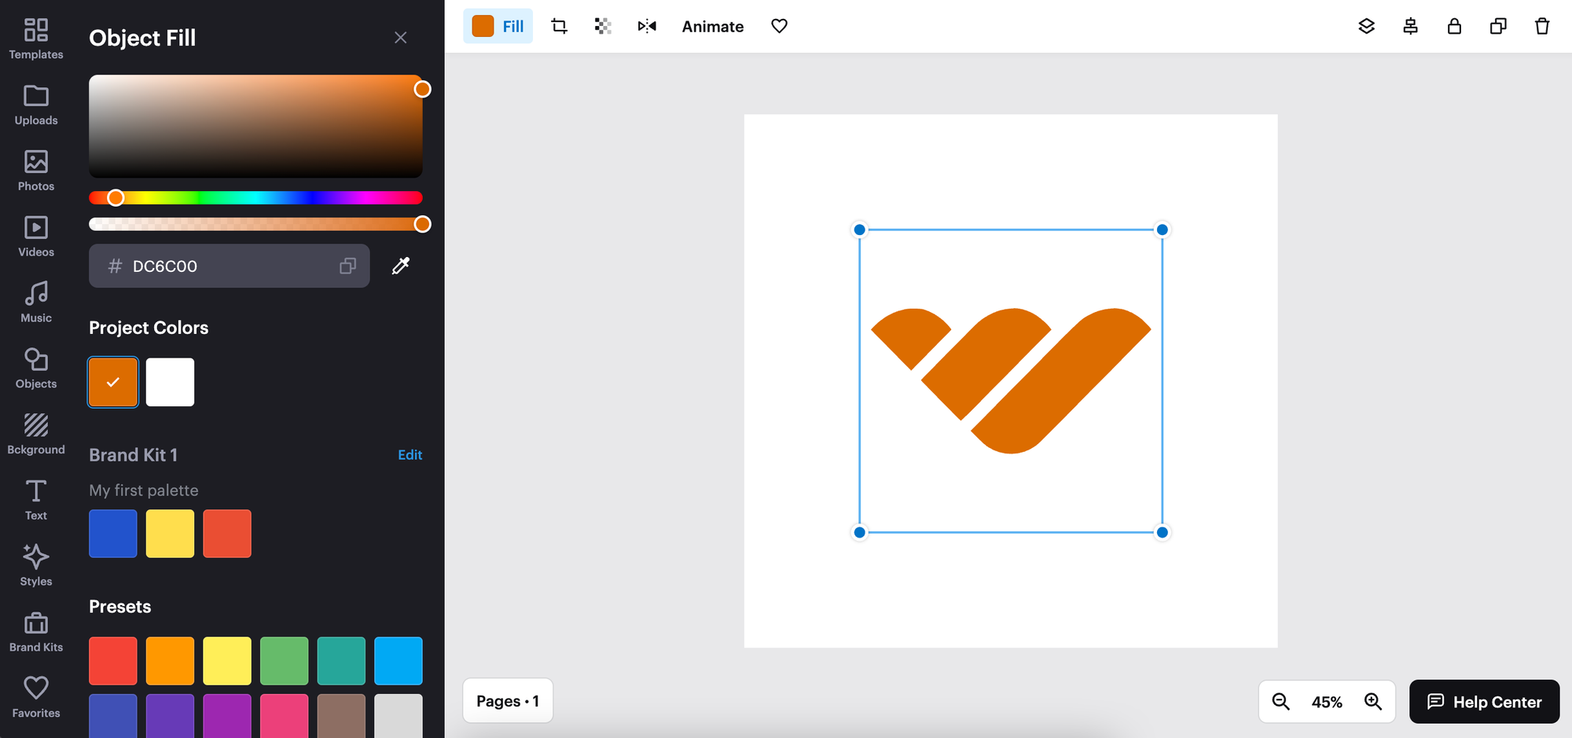Open the Photos panel in the sidebar
1572x738 pixels.
coord(35,169)
